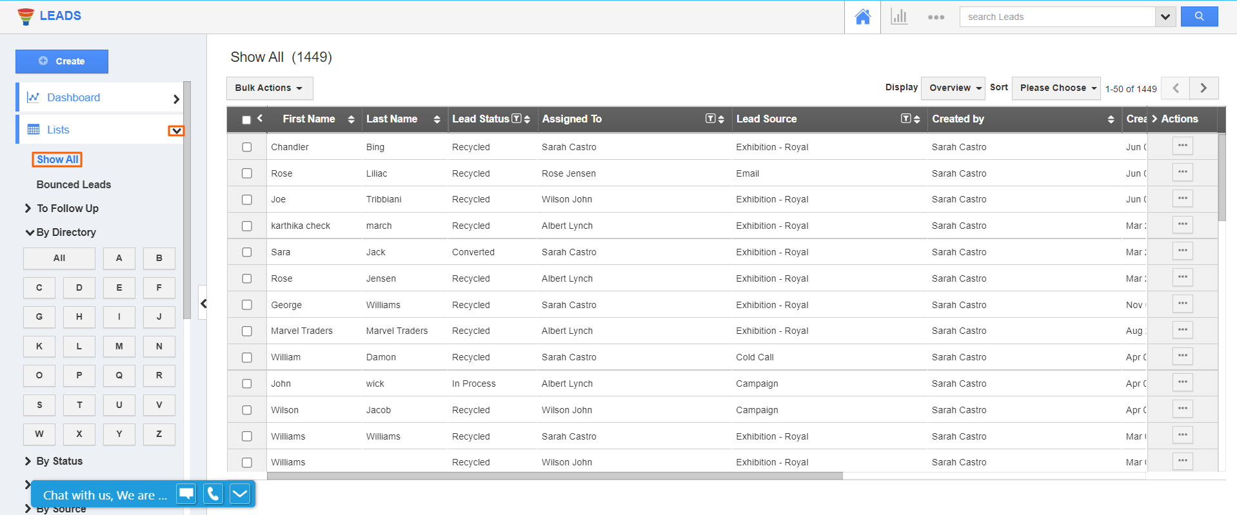The width and height of the screenshot is (1237, 515).
Task: Collapse the left sidebar panel arrow
Action: tap(203, 304)
